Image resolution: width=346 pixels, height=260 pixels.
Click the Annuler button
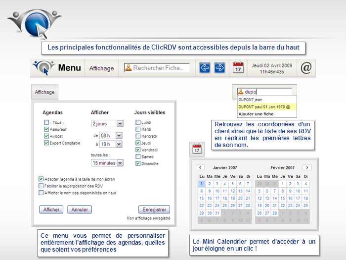(80, 209)
